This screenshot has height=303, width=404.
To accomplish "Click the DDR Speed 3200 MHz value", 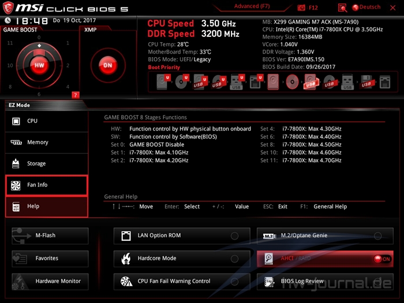I will click(x=220, y=33).
